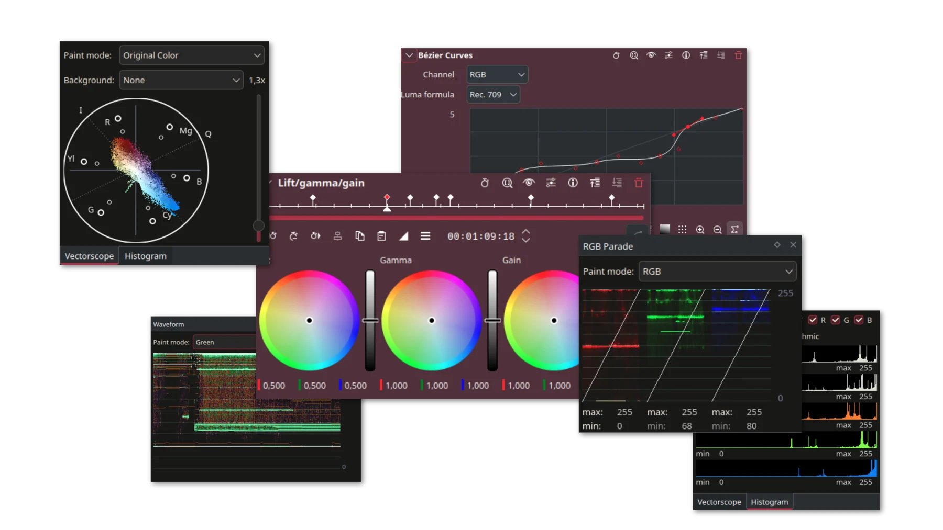Uncheck the B channel in Histogram
The image size is (943, 530).
[x=859, y=320]
